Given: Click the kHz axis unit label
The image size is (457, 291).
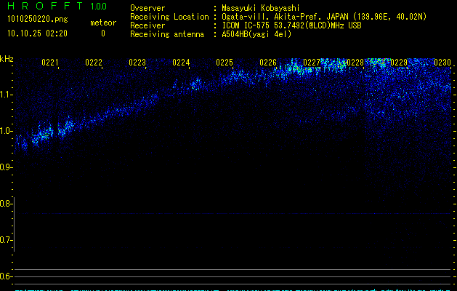Looking at the screenshot, I should (x=7, y=59).
